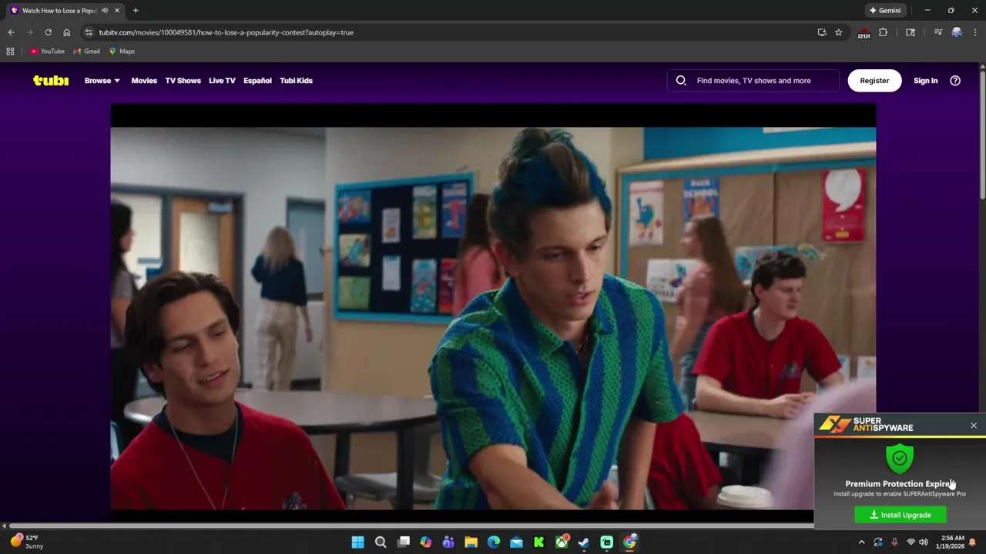Open Steam from taskbar
Screen dimensions: 986x554
pos(584,542)
